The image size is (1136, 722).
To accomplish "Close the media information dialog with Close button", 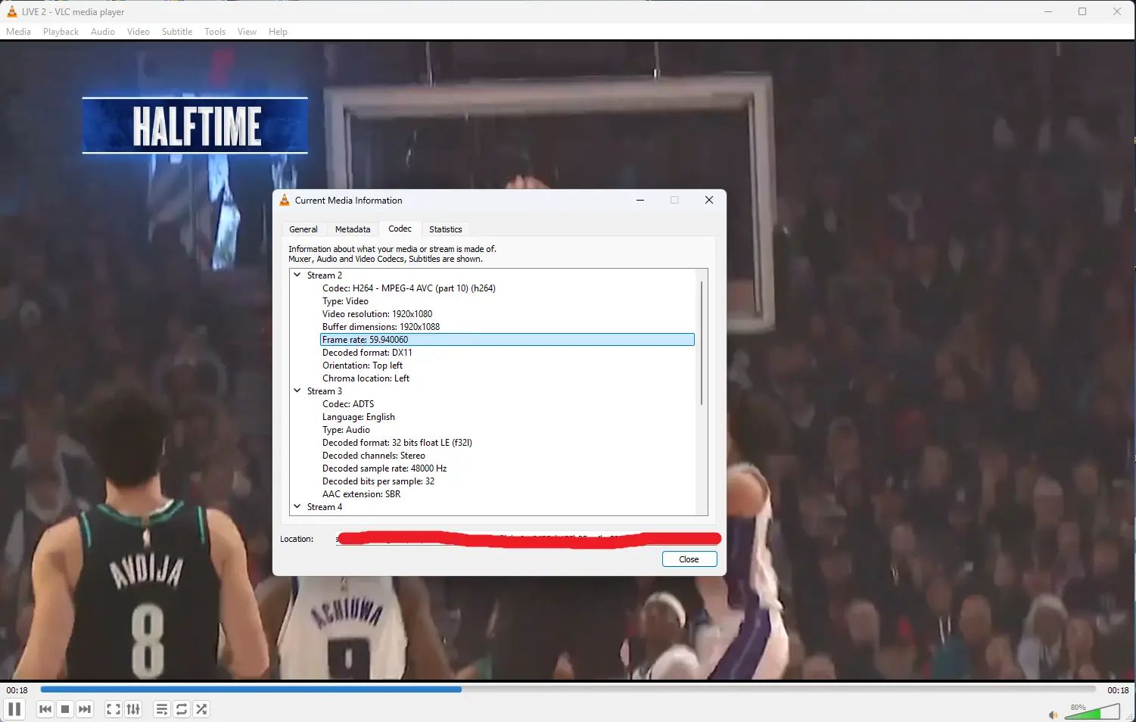I will [689, 559].
